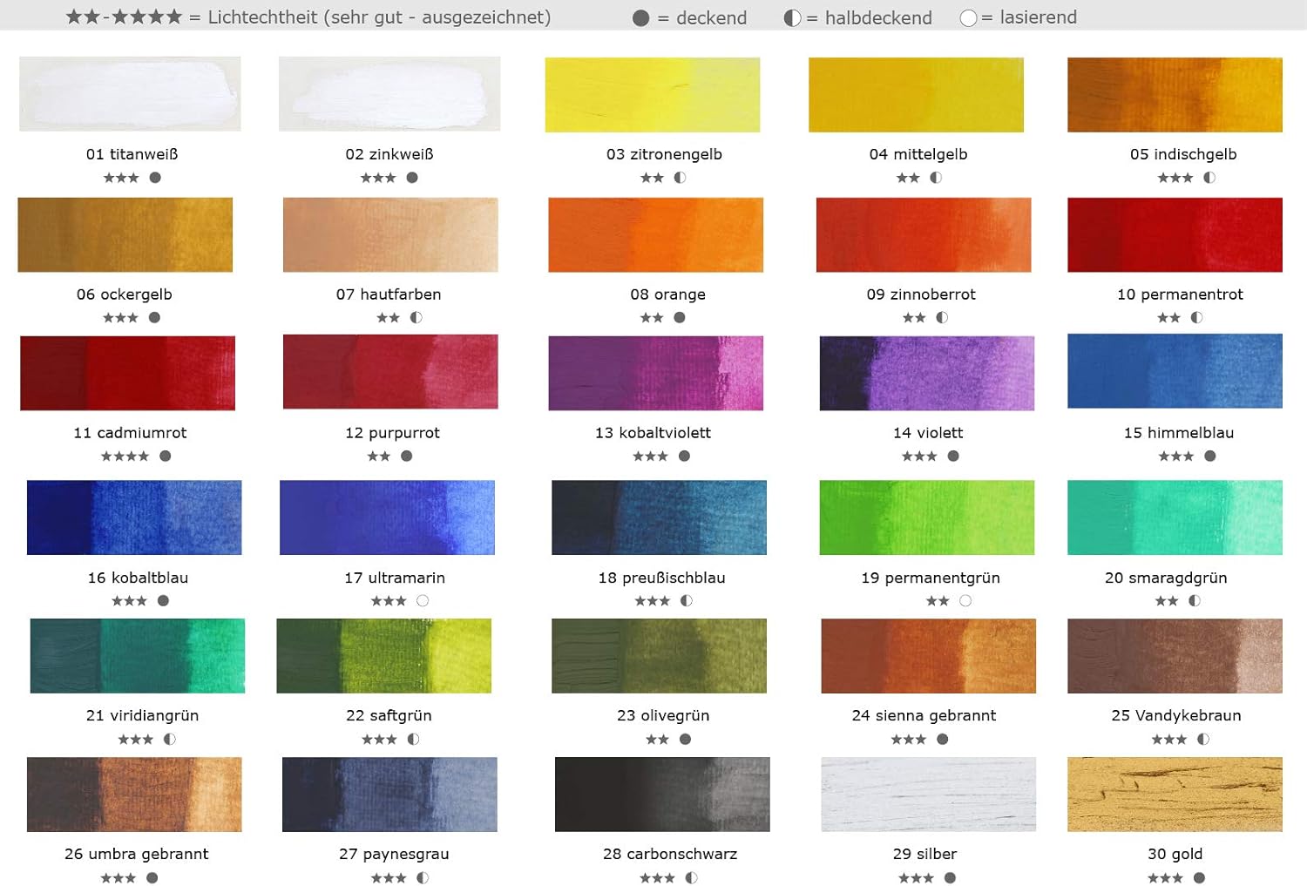
Task: Click the '18 preußischblau' label
Action: (x=661, y=578)
